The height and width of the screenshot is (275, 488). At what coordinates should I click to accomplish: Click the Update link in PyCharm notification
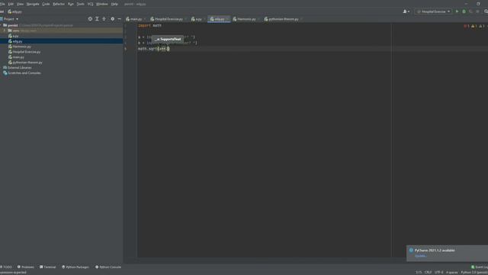(x=420, y=256)
